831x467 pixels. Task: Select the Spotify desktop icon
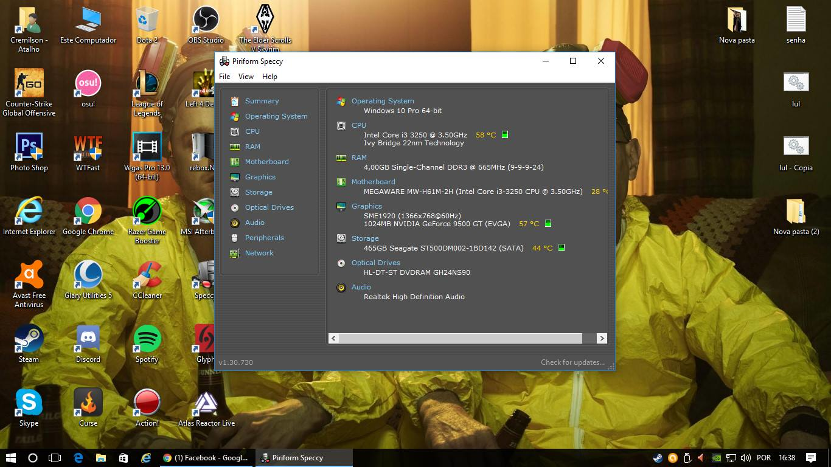(147, 344)
